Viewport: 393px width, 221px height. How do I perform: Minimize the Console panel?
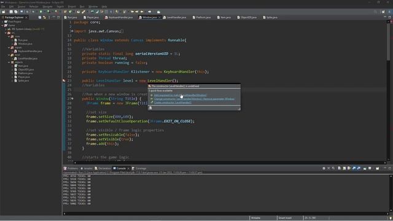click(x=385, y=168)
